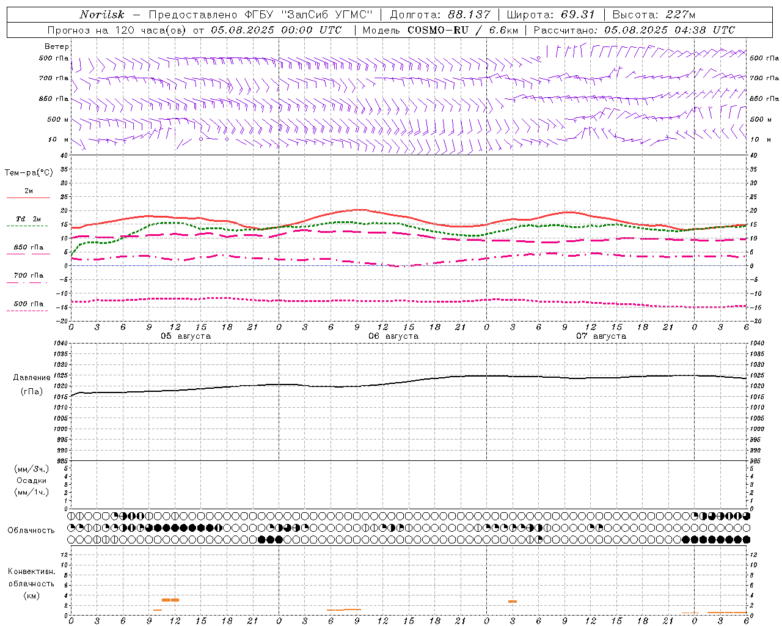This screenshot has width=782, height=626.
Task: Click the Высота: 227м value
Action: pyautogui.click(x=654, y=15)
